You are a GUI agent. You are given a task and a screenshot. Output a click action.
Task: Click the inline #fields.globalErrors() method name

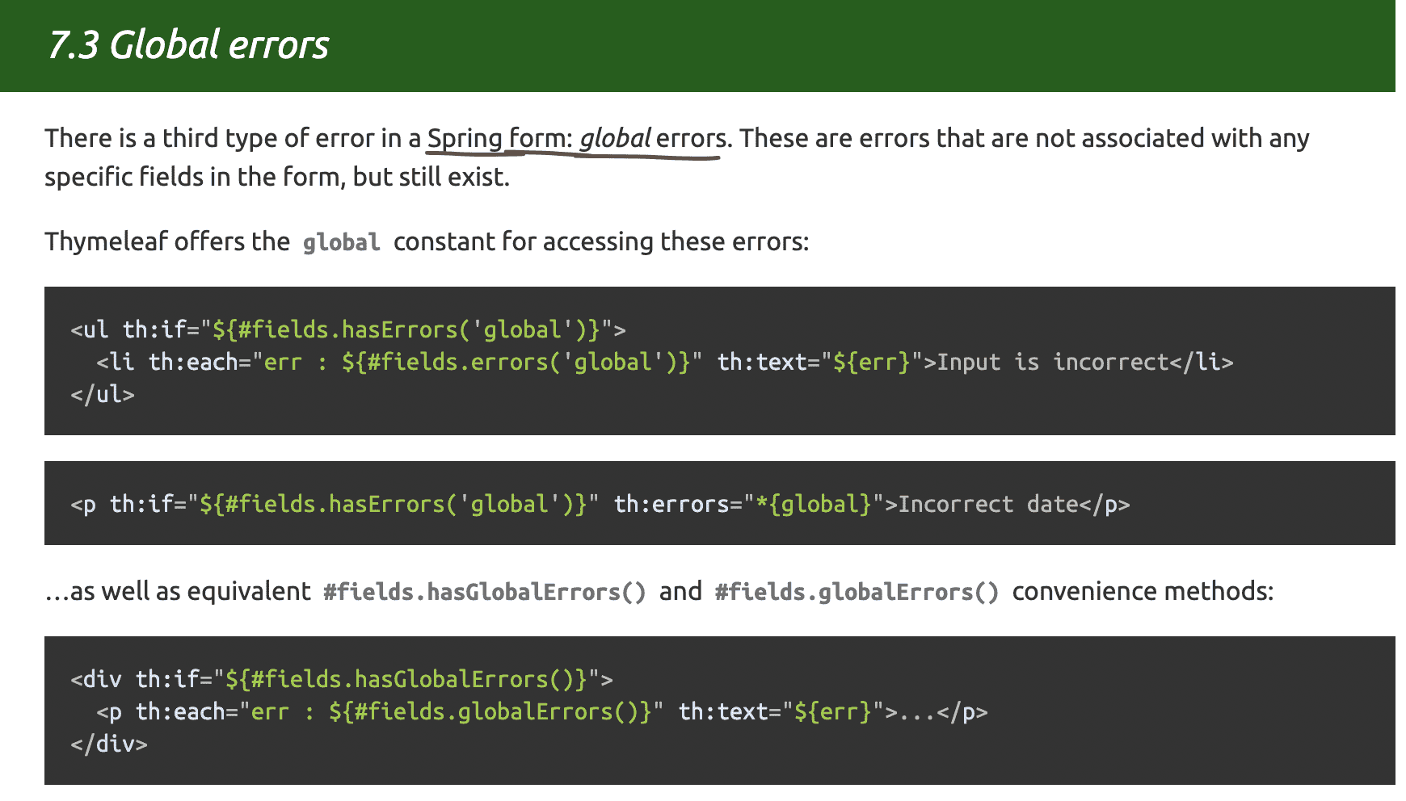(x=857, y=592)
